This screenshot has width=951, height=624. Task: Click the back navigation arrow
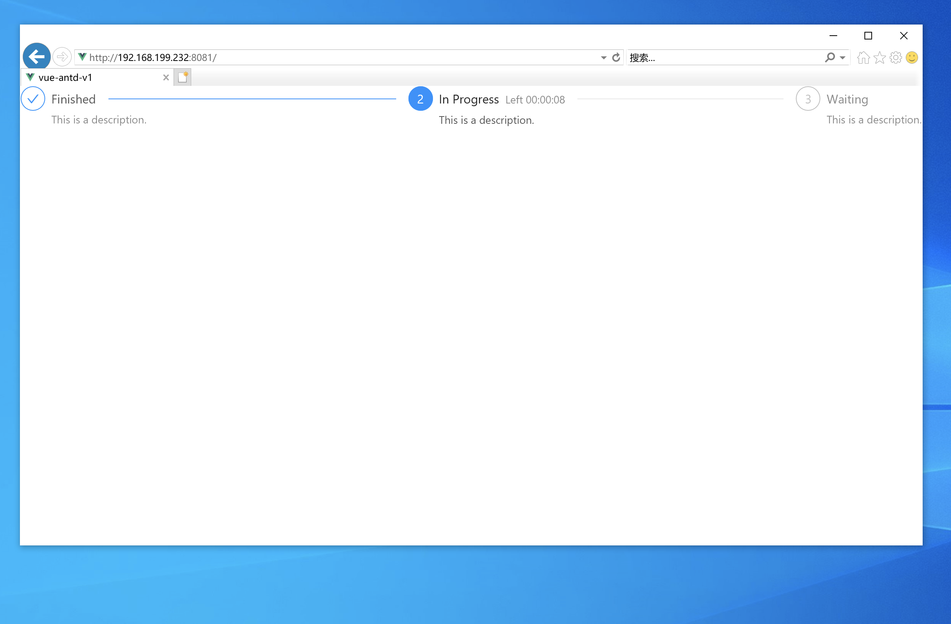coord(36,56)
